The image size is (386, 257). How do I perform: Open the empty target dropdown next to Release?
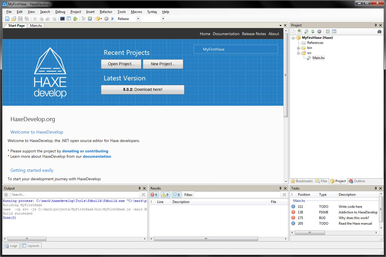tap(163, 19)
